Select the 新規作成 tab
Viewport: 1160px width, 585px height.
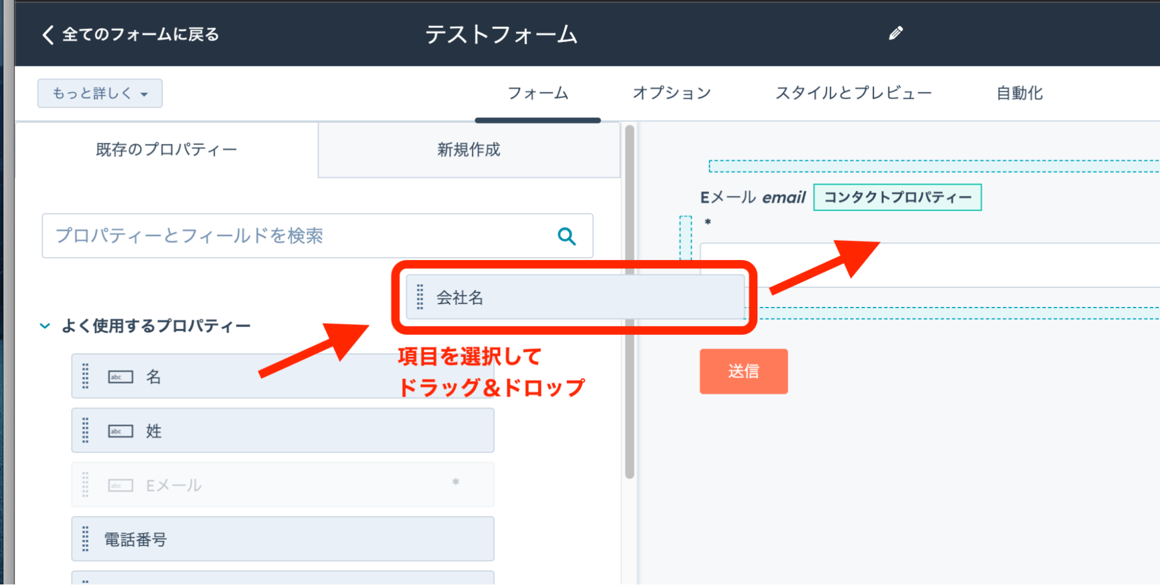pyautogui.click(x=469, y=150)
